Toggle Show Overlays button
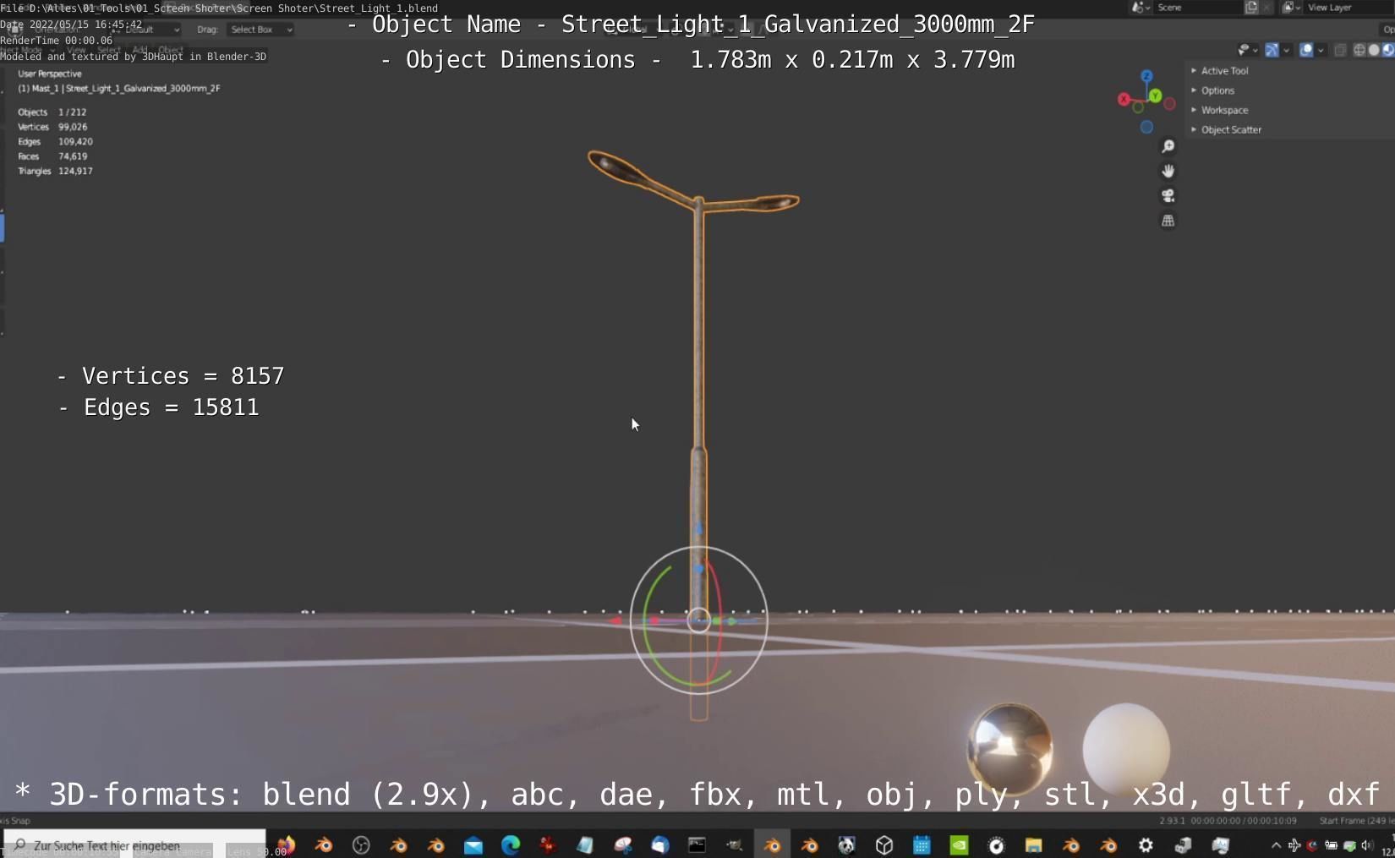The image size is (1395, 858). (1306, 50)
